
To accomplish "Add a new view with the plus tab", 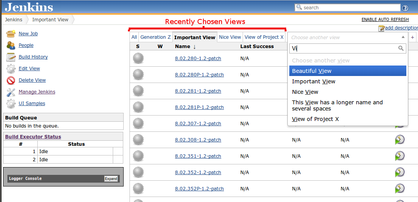I will click(x=413, y=38).
